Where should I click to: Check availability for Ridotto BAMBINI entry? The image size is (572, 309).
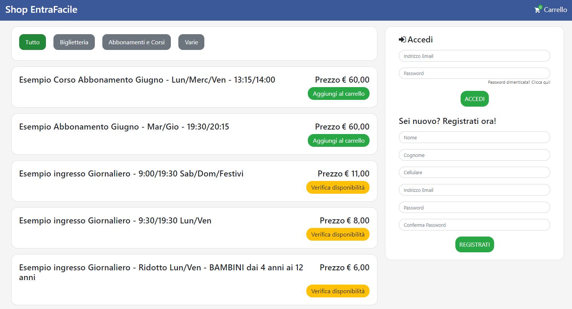click(x=338, y=291)
